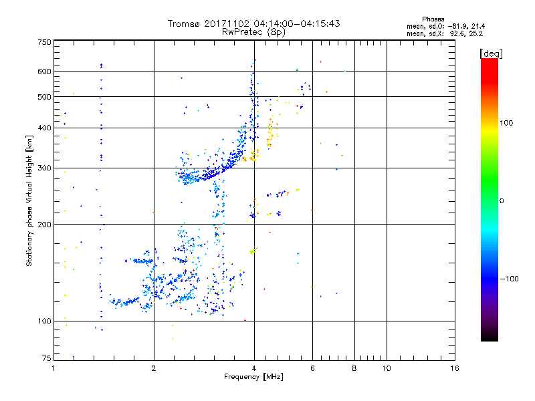Click the y-axis tick label '200'
Viewport: 535px width, 401px height.
pos(44,225)
